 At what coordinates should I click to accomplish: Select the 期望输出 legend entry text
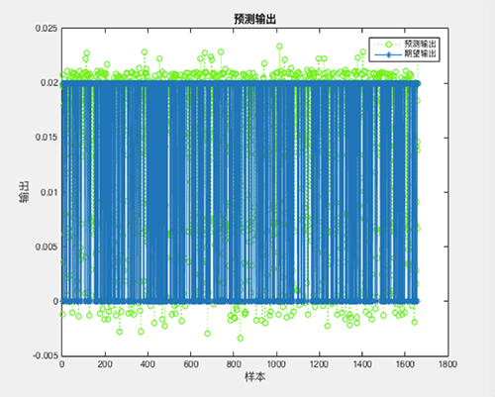coord(421,54)
